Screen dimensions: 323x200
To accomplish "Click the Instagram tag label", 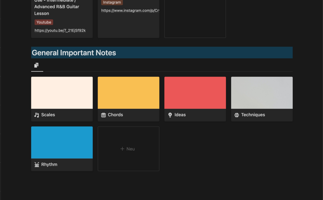I will click(x=112, y=2).
